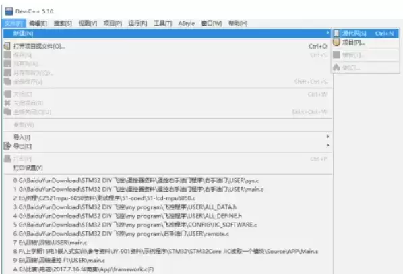Open the AStyle menu
The image size is (403, 274).
click(187, 24)
